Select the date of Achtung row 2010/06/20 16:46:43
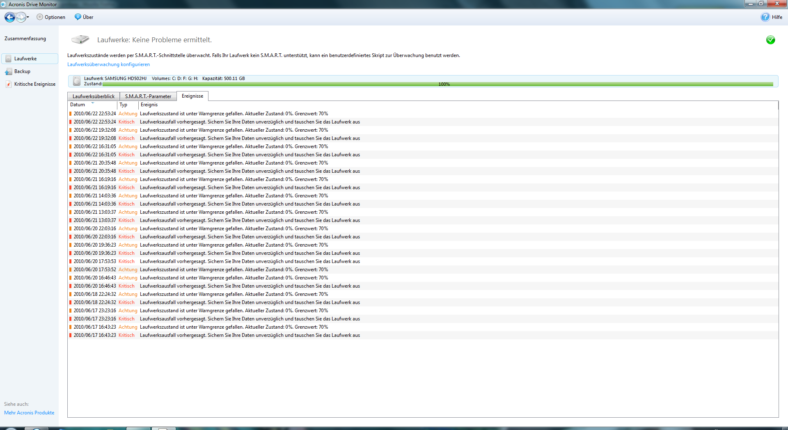 (x=95, y=278)
